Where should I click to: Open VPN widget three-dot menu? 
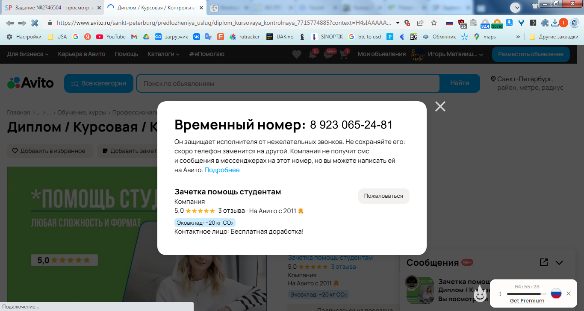(500, 294)
